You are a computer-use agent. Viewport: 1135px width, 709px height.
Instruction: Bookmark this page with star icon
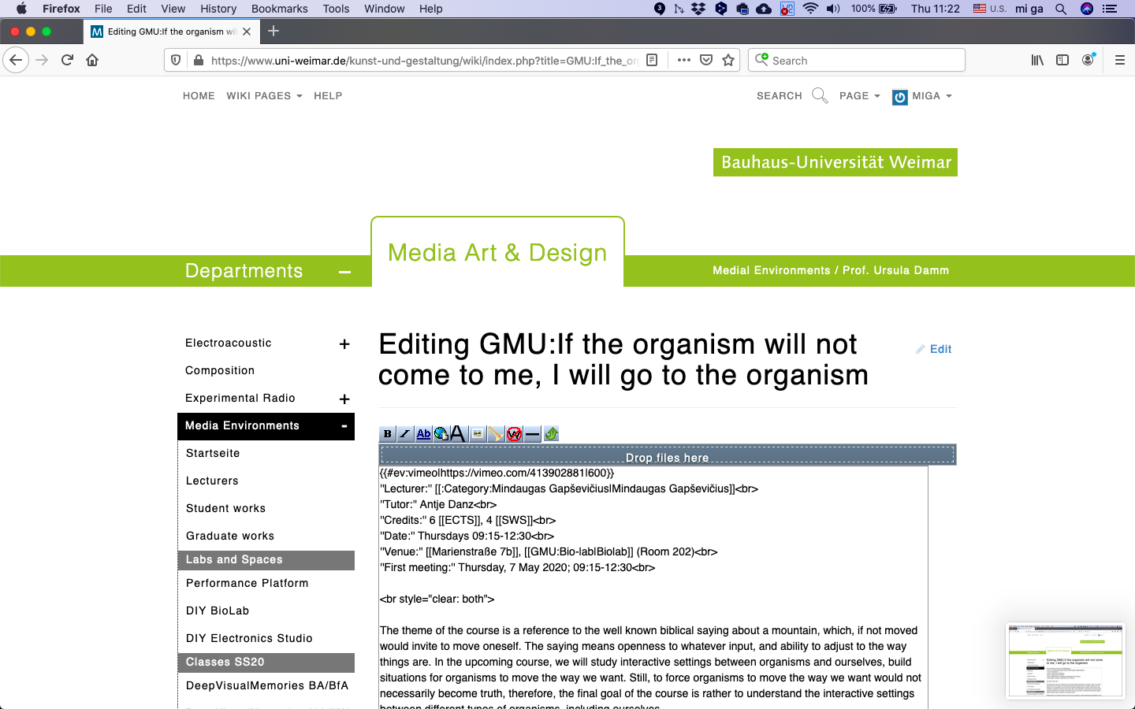(728, 60)
